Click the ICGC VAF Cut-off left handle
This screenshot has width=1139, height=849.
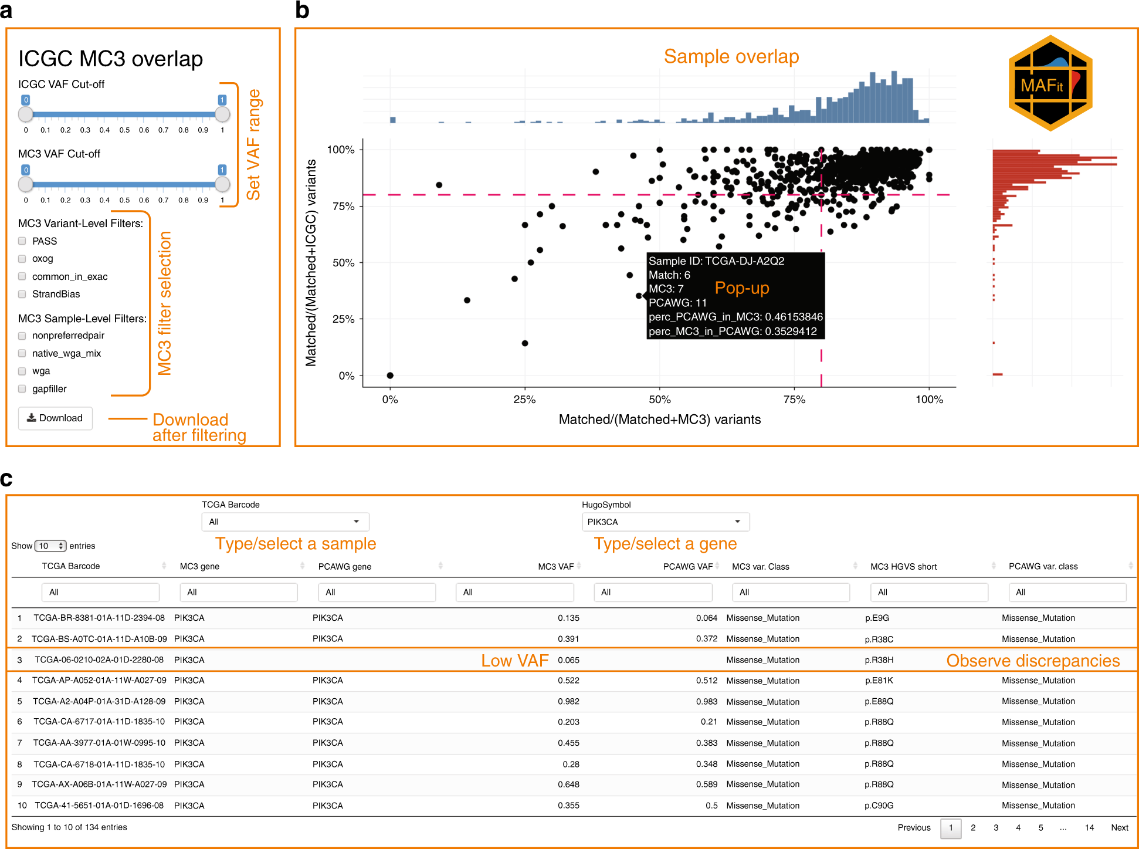pyautogui.click(x=26, y=114)
